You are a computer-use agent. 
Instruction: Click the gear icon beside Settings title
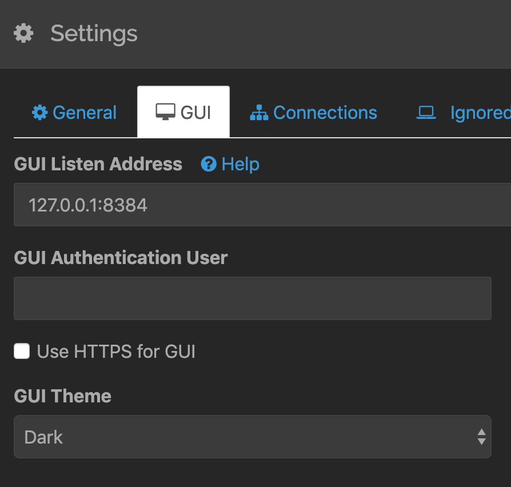point(23,34)
